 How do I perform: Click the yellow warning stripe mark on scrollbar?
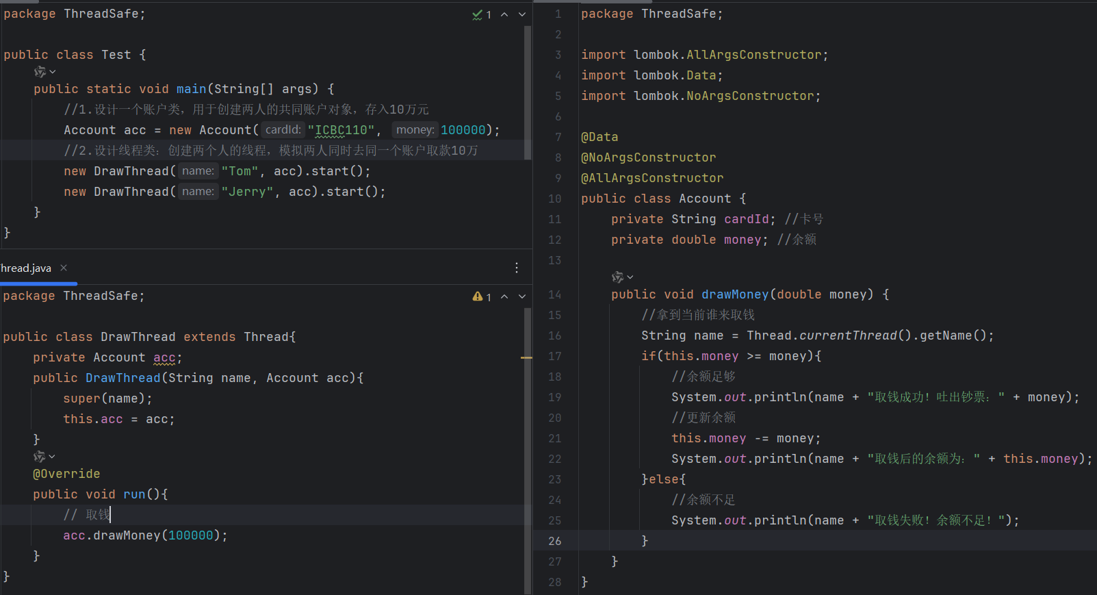pos(526,357)
